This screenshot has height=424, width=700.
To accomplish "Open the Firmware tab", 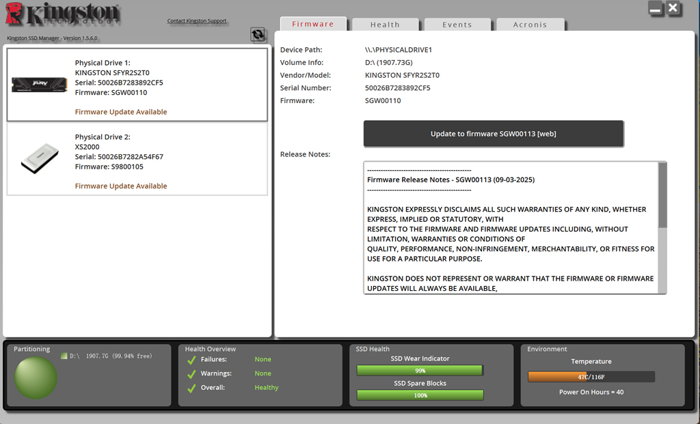I will tap(313, 24).
